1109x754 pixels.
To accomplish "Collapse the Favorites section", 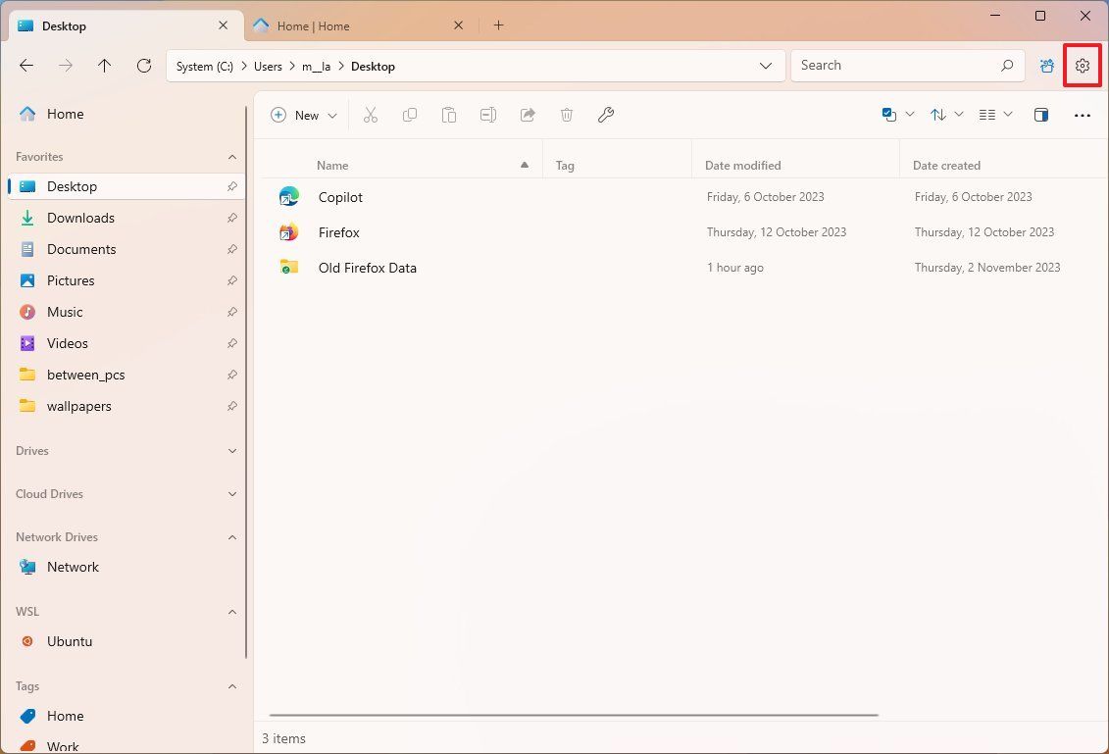I will point(232,156).
